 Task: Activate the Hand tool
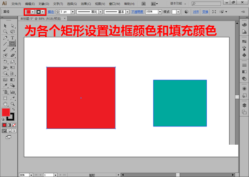(5, 104)
